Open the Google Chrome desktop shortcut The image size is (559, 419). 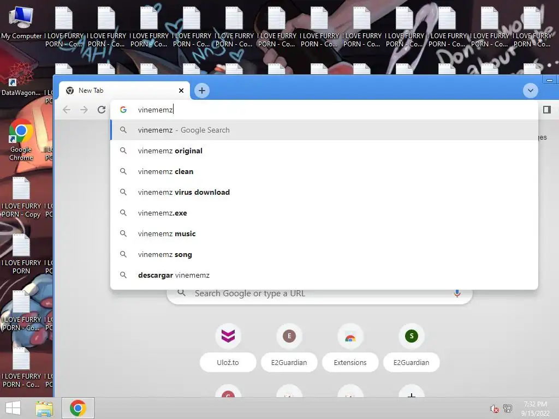click(x=21, y=140)
